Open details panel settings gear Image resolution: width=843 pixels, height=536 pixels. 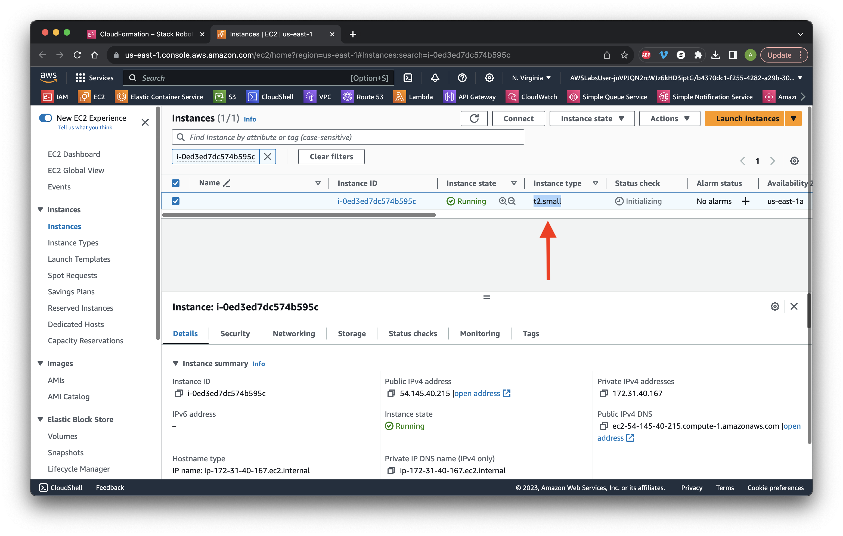click(x=775, y=307)
